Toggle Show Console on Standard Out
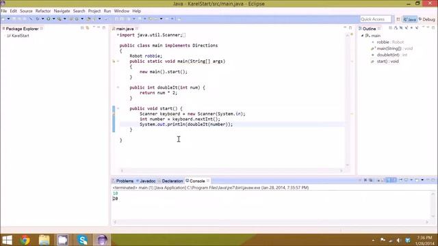This screenshot has width=438, height=246. (388, 180)
